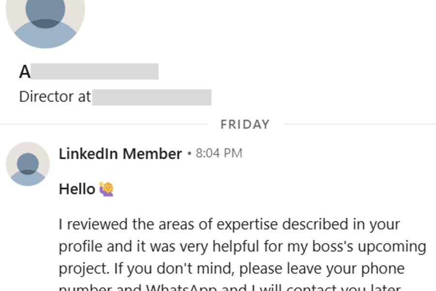
Task: Open the small LinkedIn Member avatar
Action: click(28, 163)
